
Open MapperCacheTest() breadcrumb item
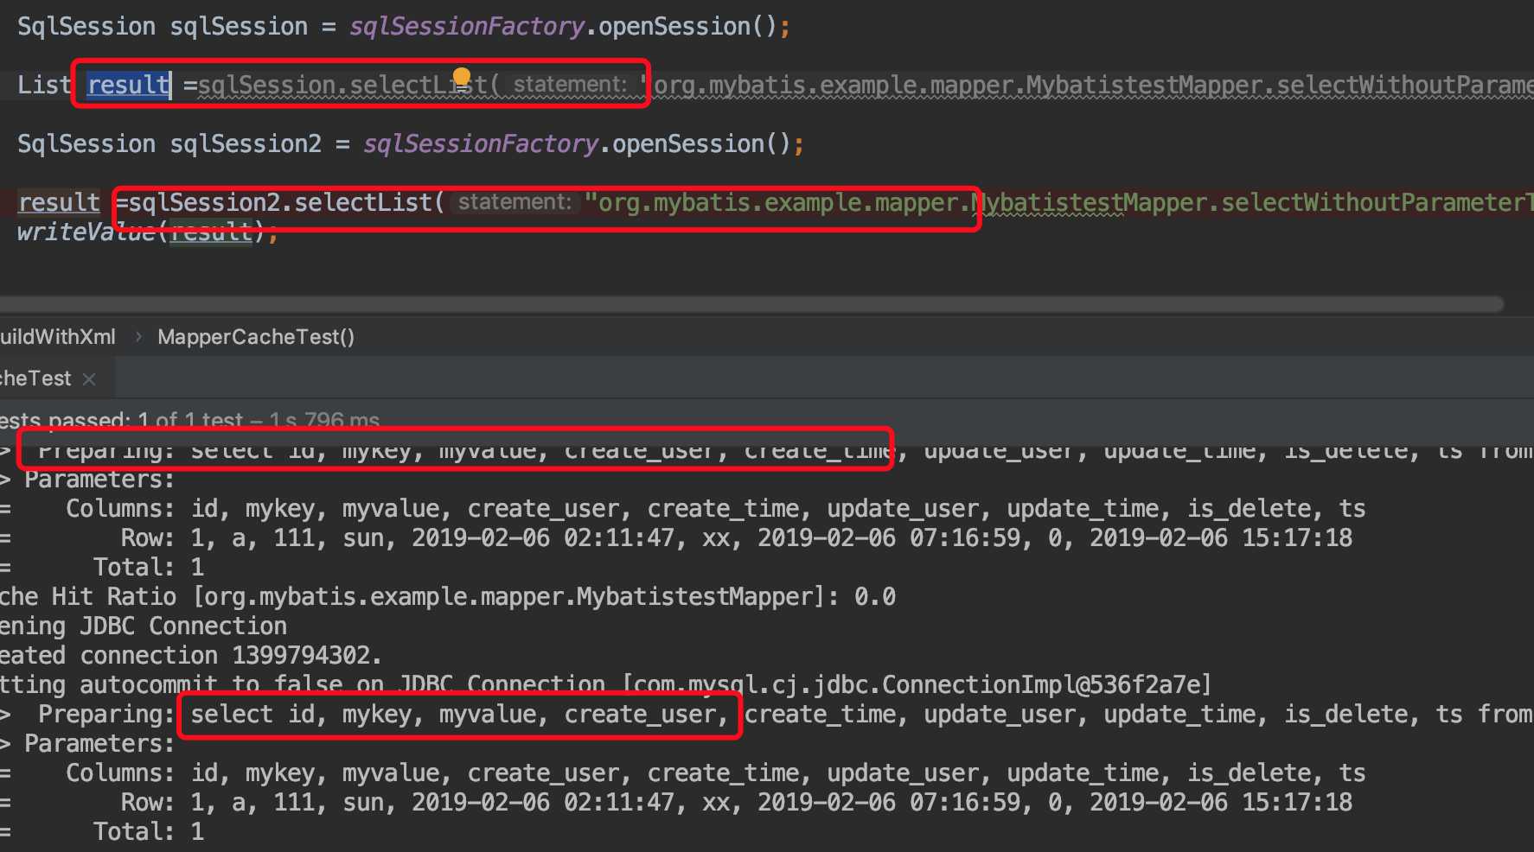256,337
